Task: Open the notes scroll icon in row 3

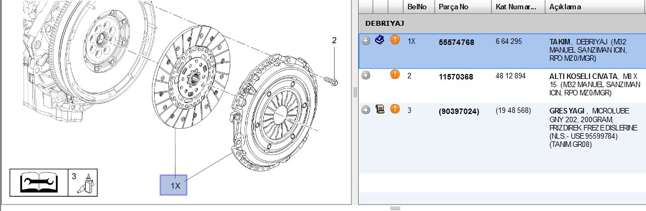Action: (380, 109)
